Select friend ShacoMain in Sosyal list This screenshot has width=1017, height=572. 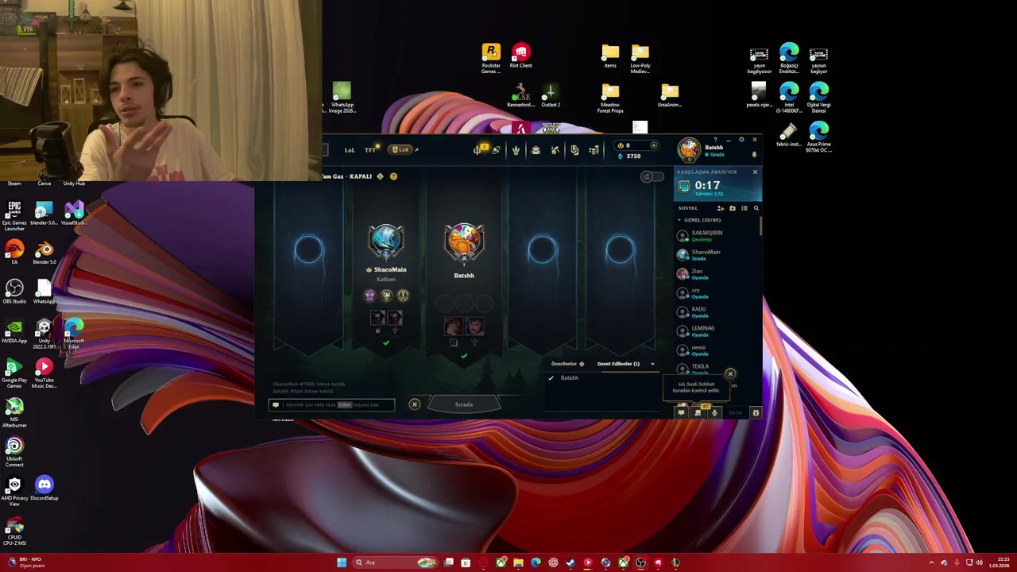click(715, 255)
